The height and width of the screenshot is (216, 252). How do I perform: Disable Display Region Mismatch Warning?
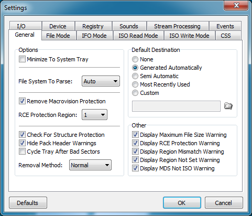coord(135,152)
